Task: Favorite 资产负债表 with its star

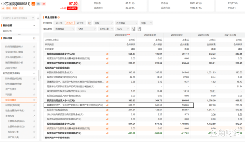Action: point(34,89)
